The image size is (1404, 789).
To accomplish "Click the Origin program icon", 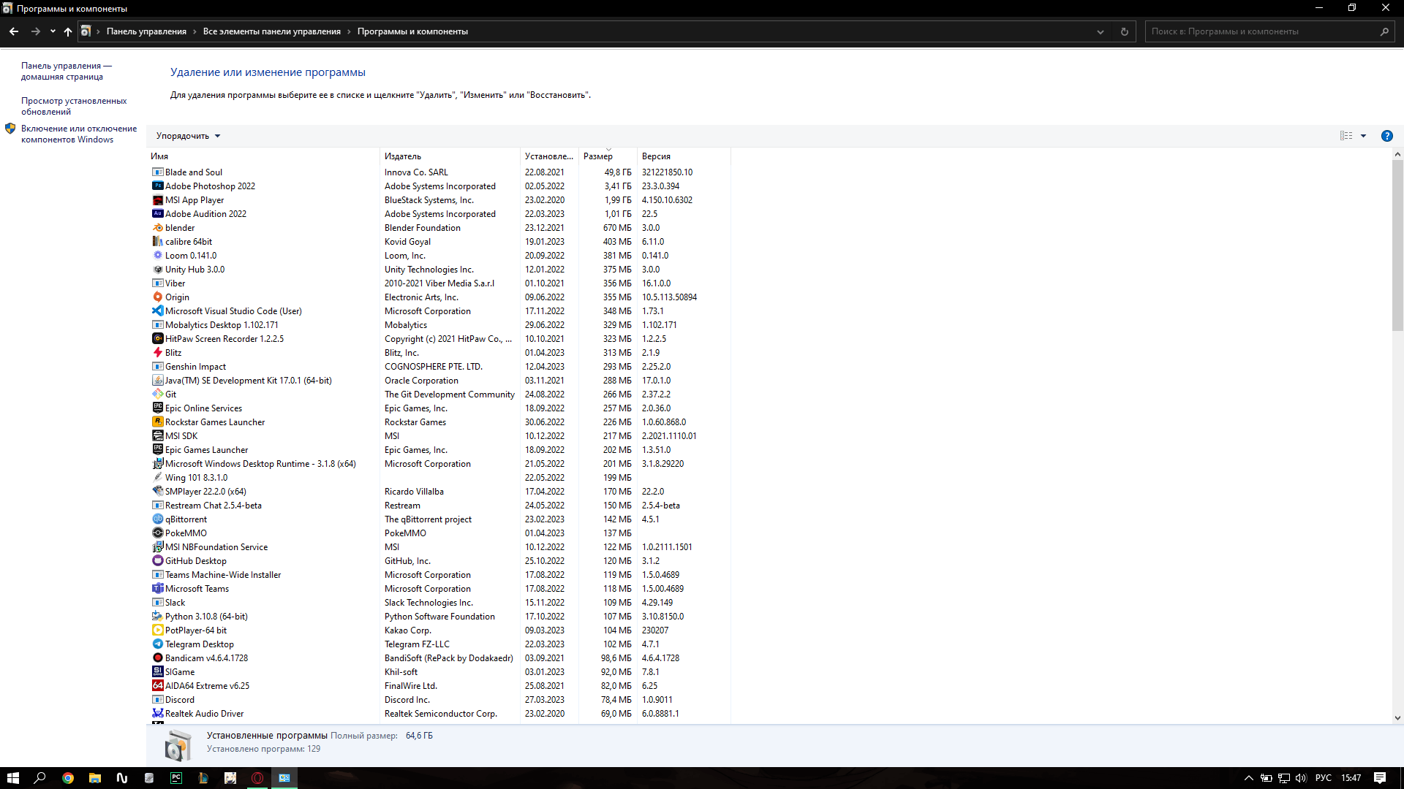I will 157,297.
